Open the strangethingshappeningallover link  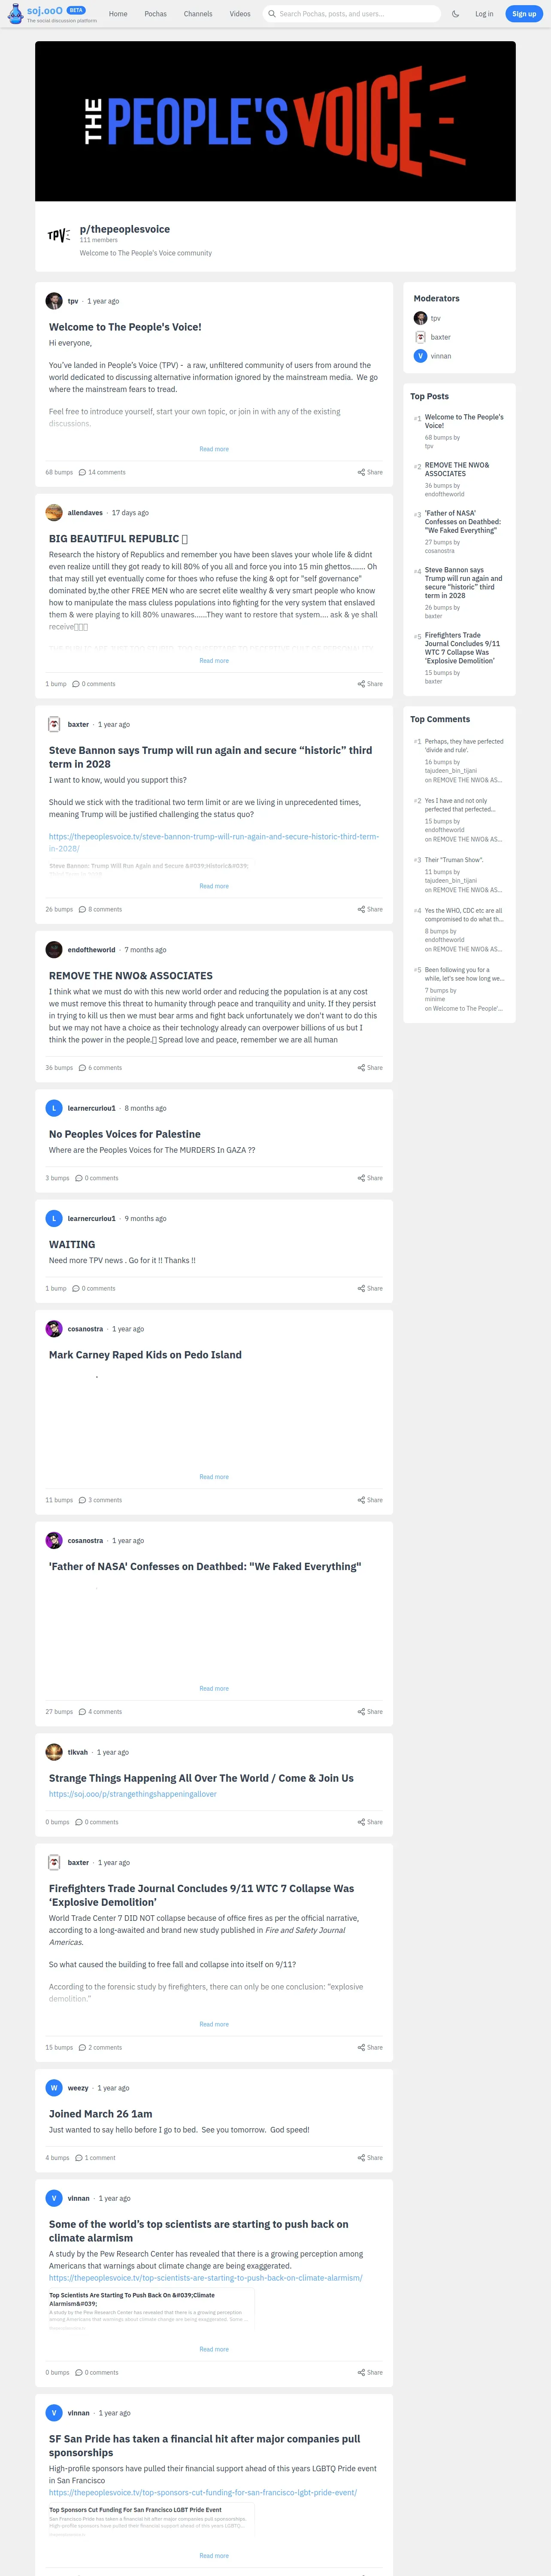click(x=133, y=1794)
